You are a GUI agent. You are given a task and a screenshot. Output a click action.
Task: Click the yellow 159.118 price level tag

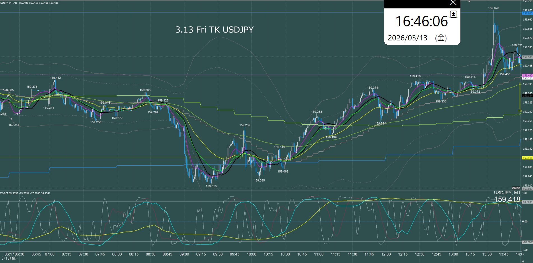tap(527, 158)
